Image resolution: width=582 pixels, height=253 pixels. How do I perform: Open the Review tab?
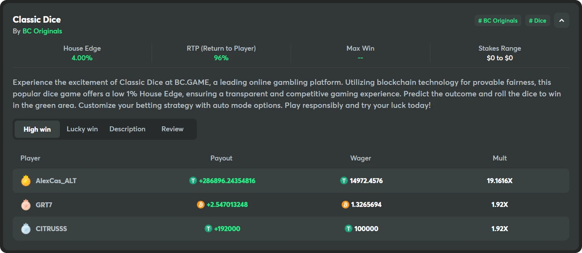(x=172, y=129)
